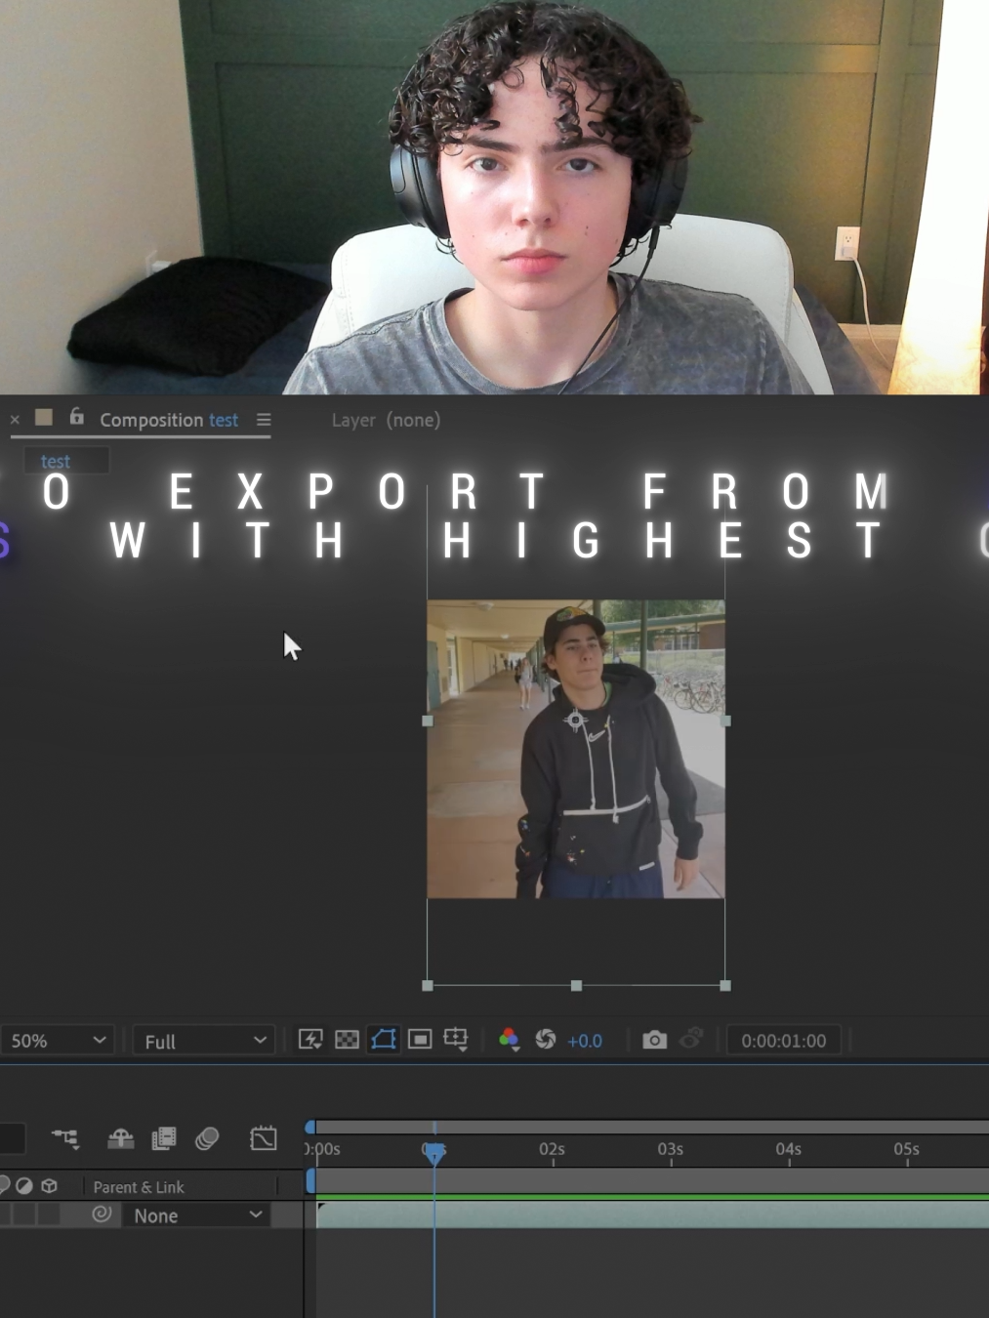Click the parent pick whip icon
The image size is (989, 1318).
(x=102, y=1215)
